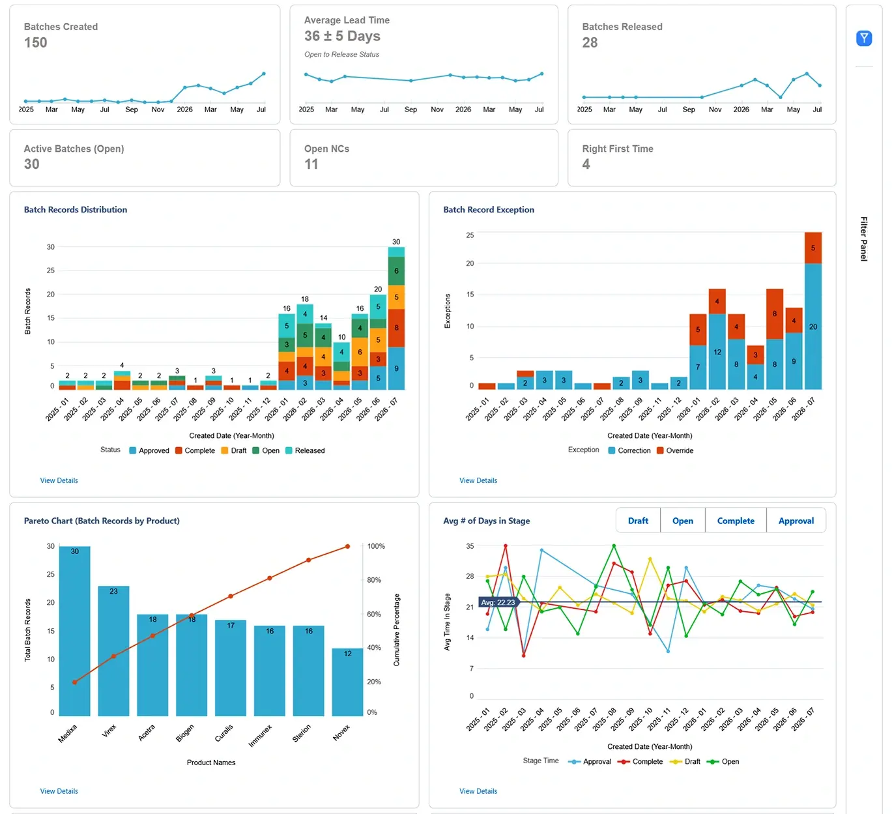Viewport: 892px width, 814px height.
Task: Open View Details under Avg Days in Stage
Action: tap(478, 791)
